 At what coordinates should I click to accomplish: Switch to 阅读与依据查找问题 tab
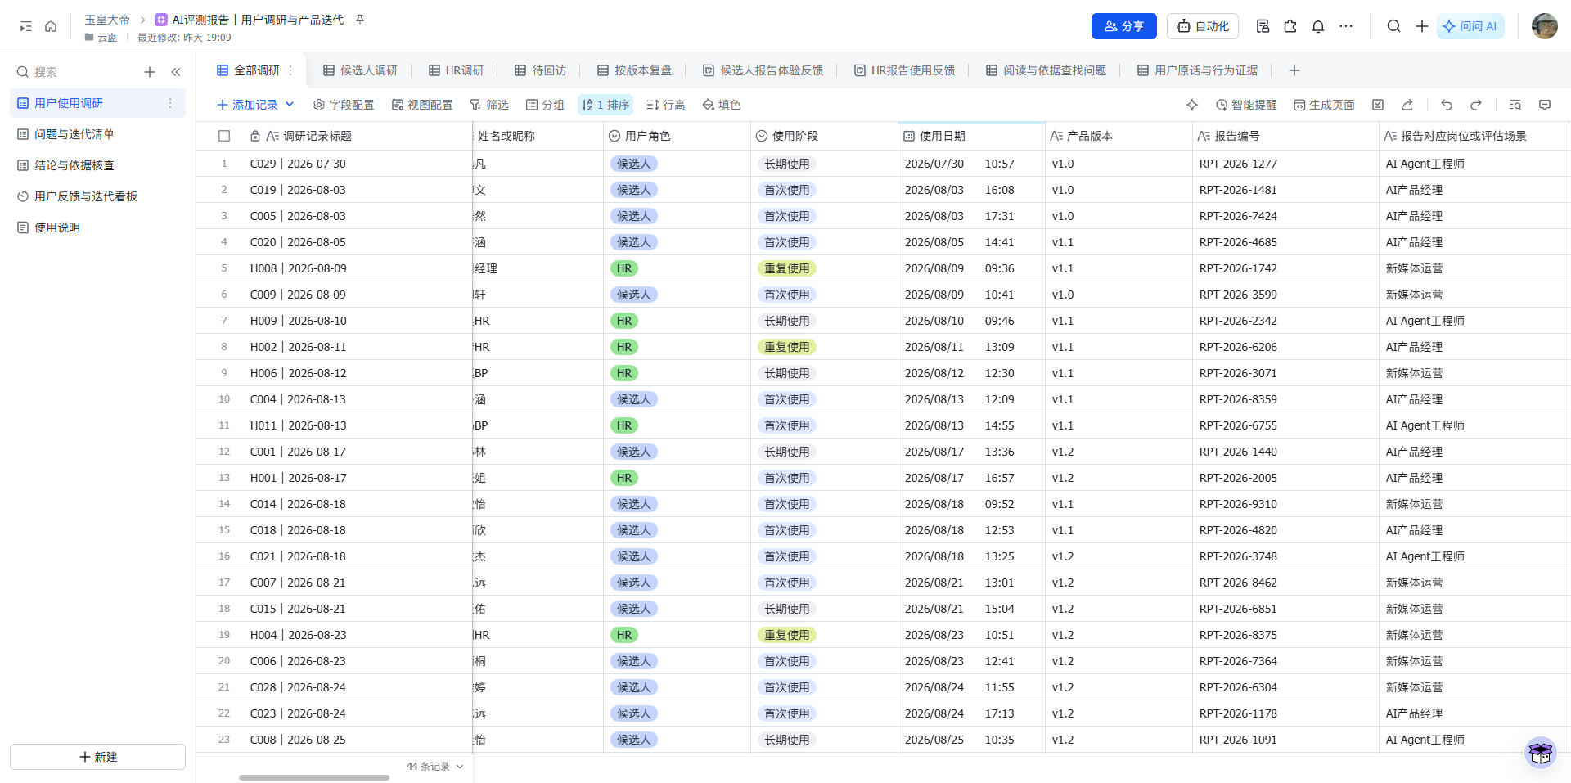point(1046,70)
